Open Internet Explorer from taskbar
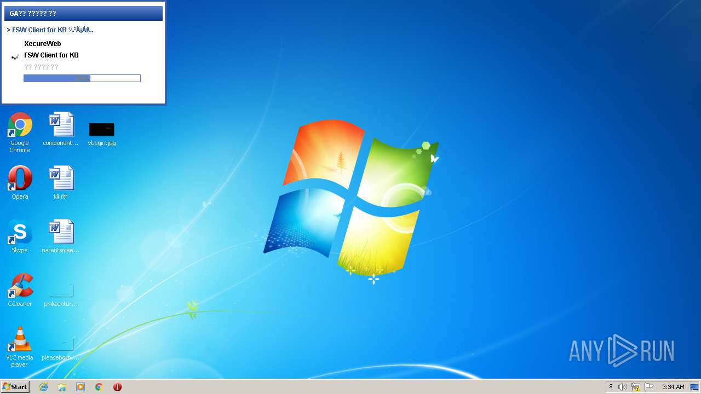 [x=43, y=387]
